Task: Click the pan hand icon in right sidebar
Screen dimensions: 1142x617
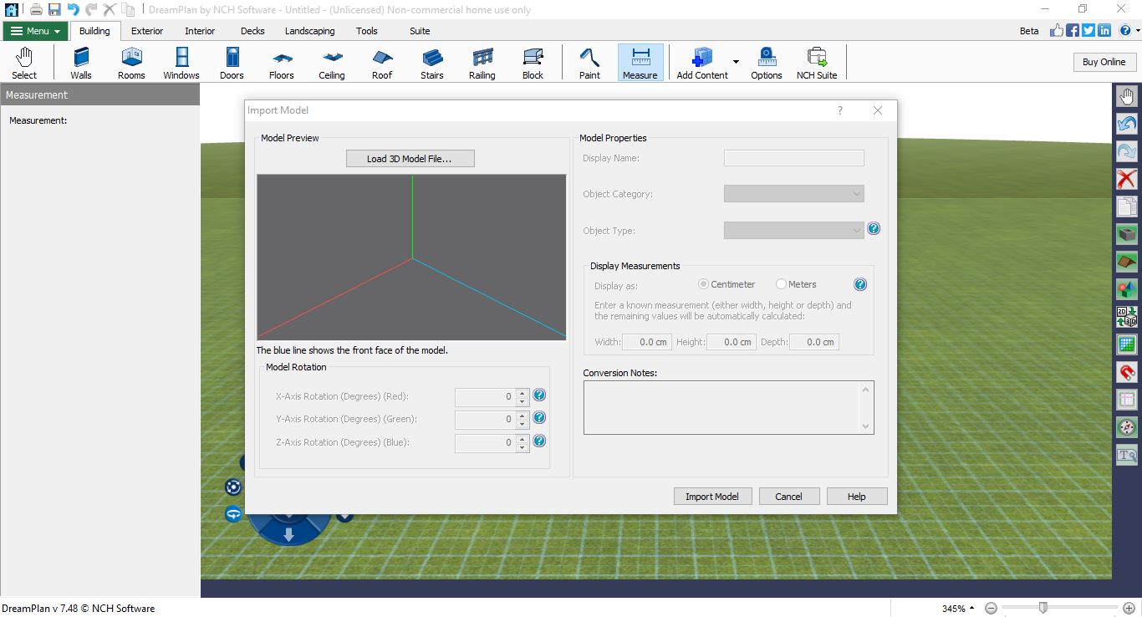Action: 1127,96
